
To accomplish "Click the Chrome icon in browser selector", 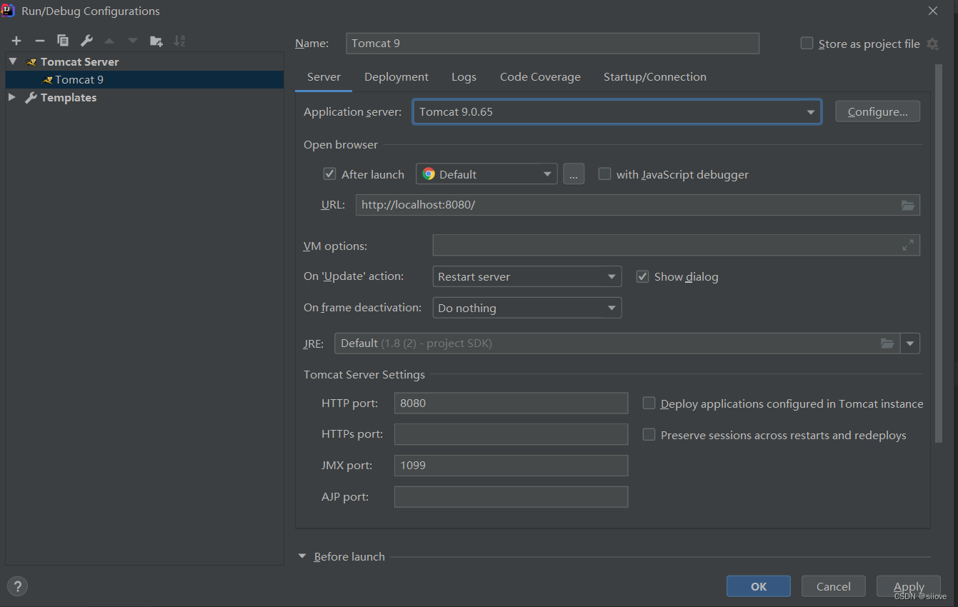I will pyautogui.click(x=429, y=174).
